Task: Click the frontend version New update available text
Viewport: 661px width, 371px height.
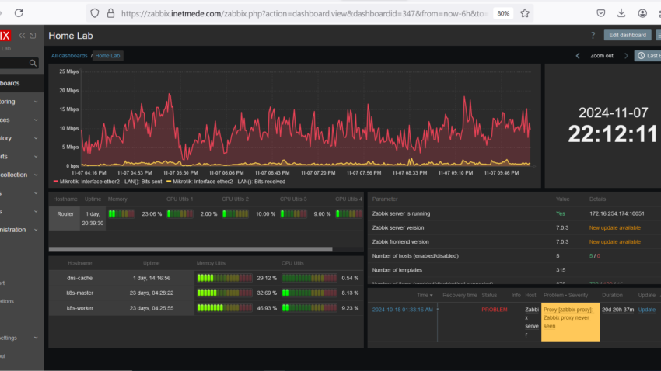Action: pyautogui.click(x=614, y=242)
